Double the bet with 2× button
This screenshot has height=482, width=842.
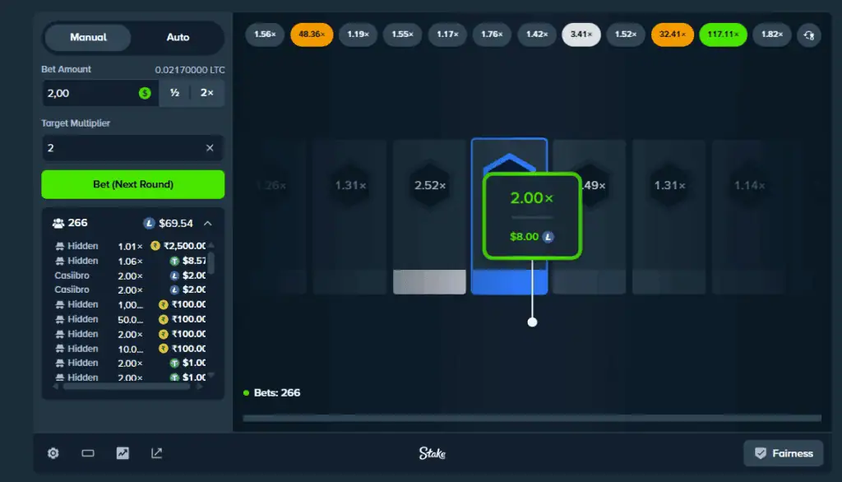click(x=206, y=94)
